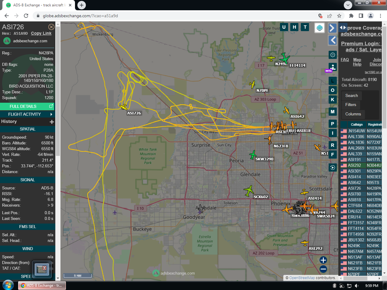
Task: Click the back arrow map button
Action: 333,40
